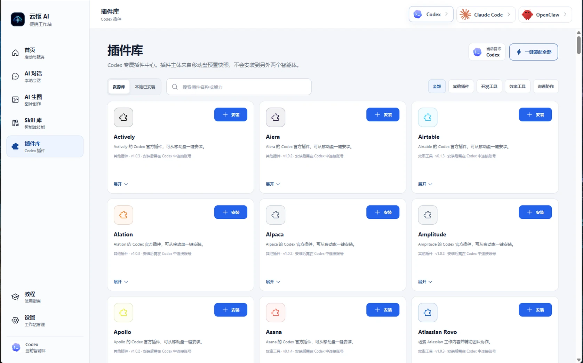Focus the 搜索插件名称或能力 search field
583x363 pixels.
click(239, 87)
